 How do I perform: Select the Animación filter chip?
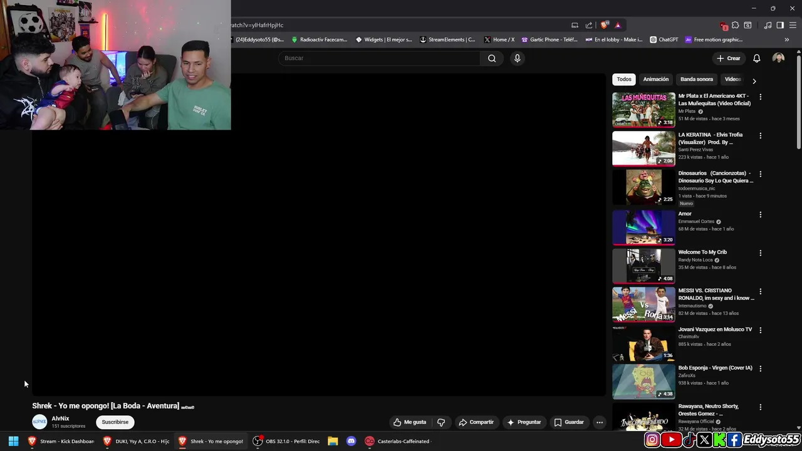click(656, 80)
